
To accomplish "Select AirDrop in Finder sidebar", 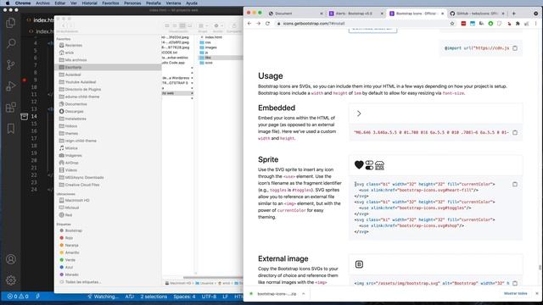I will (x=71, y=163).
